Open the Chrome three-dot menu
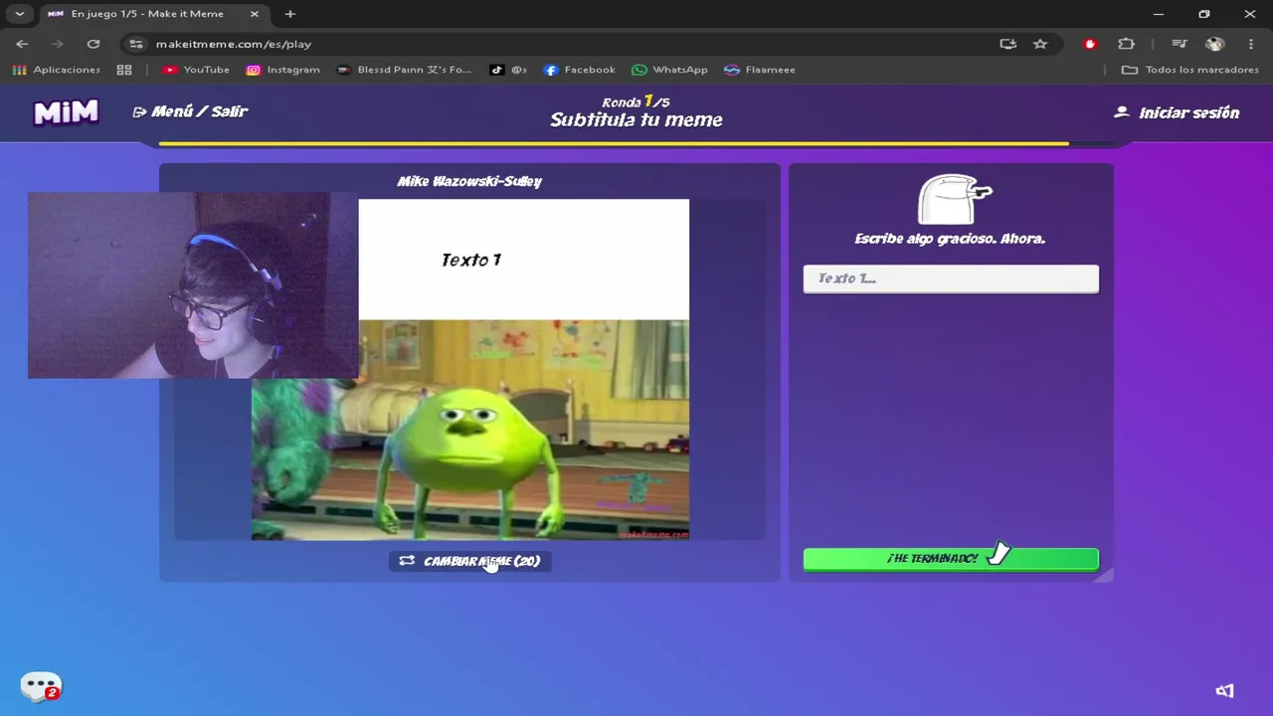Image resolution: width=1273 pixels, height=716 pixels. pyautogui.click(x=1250, y=44)
